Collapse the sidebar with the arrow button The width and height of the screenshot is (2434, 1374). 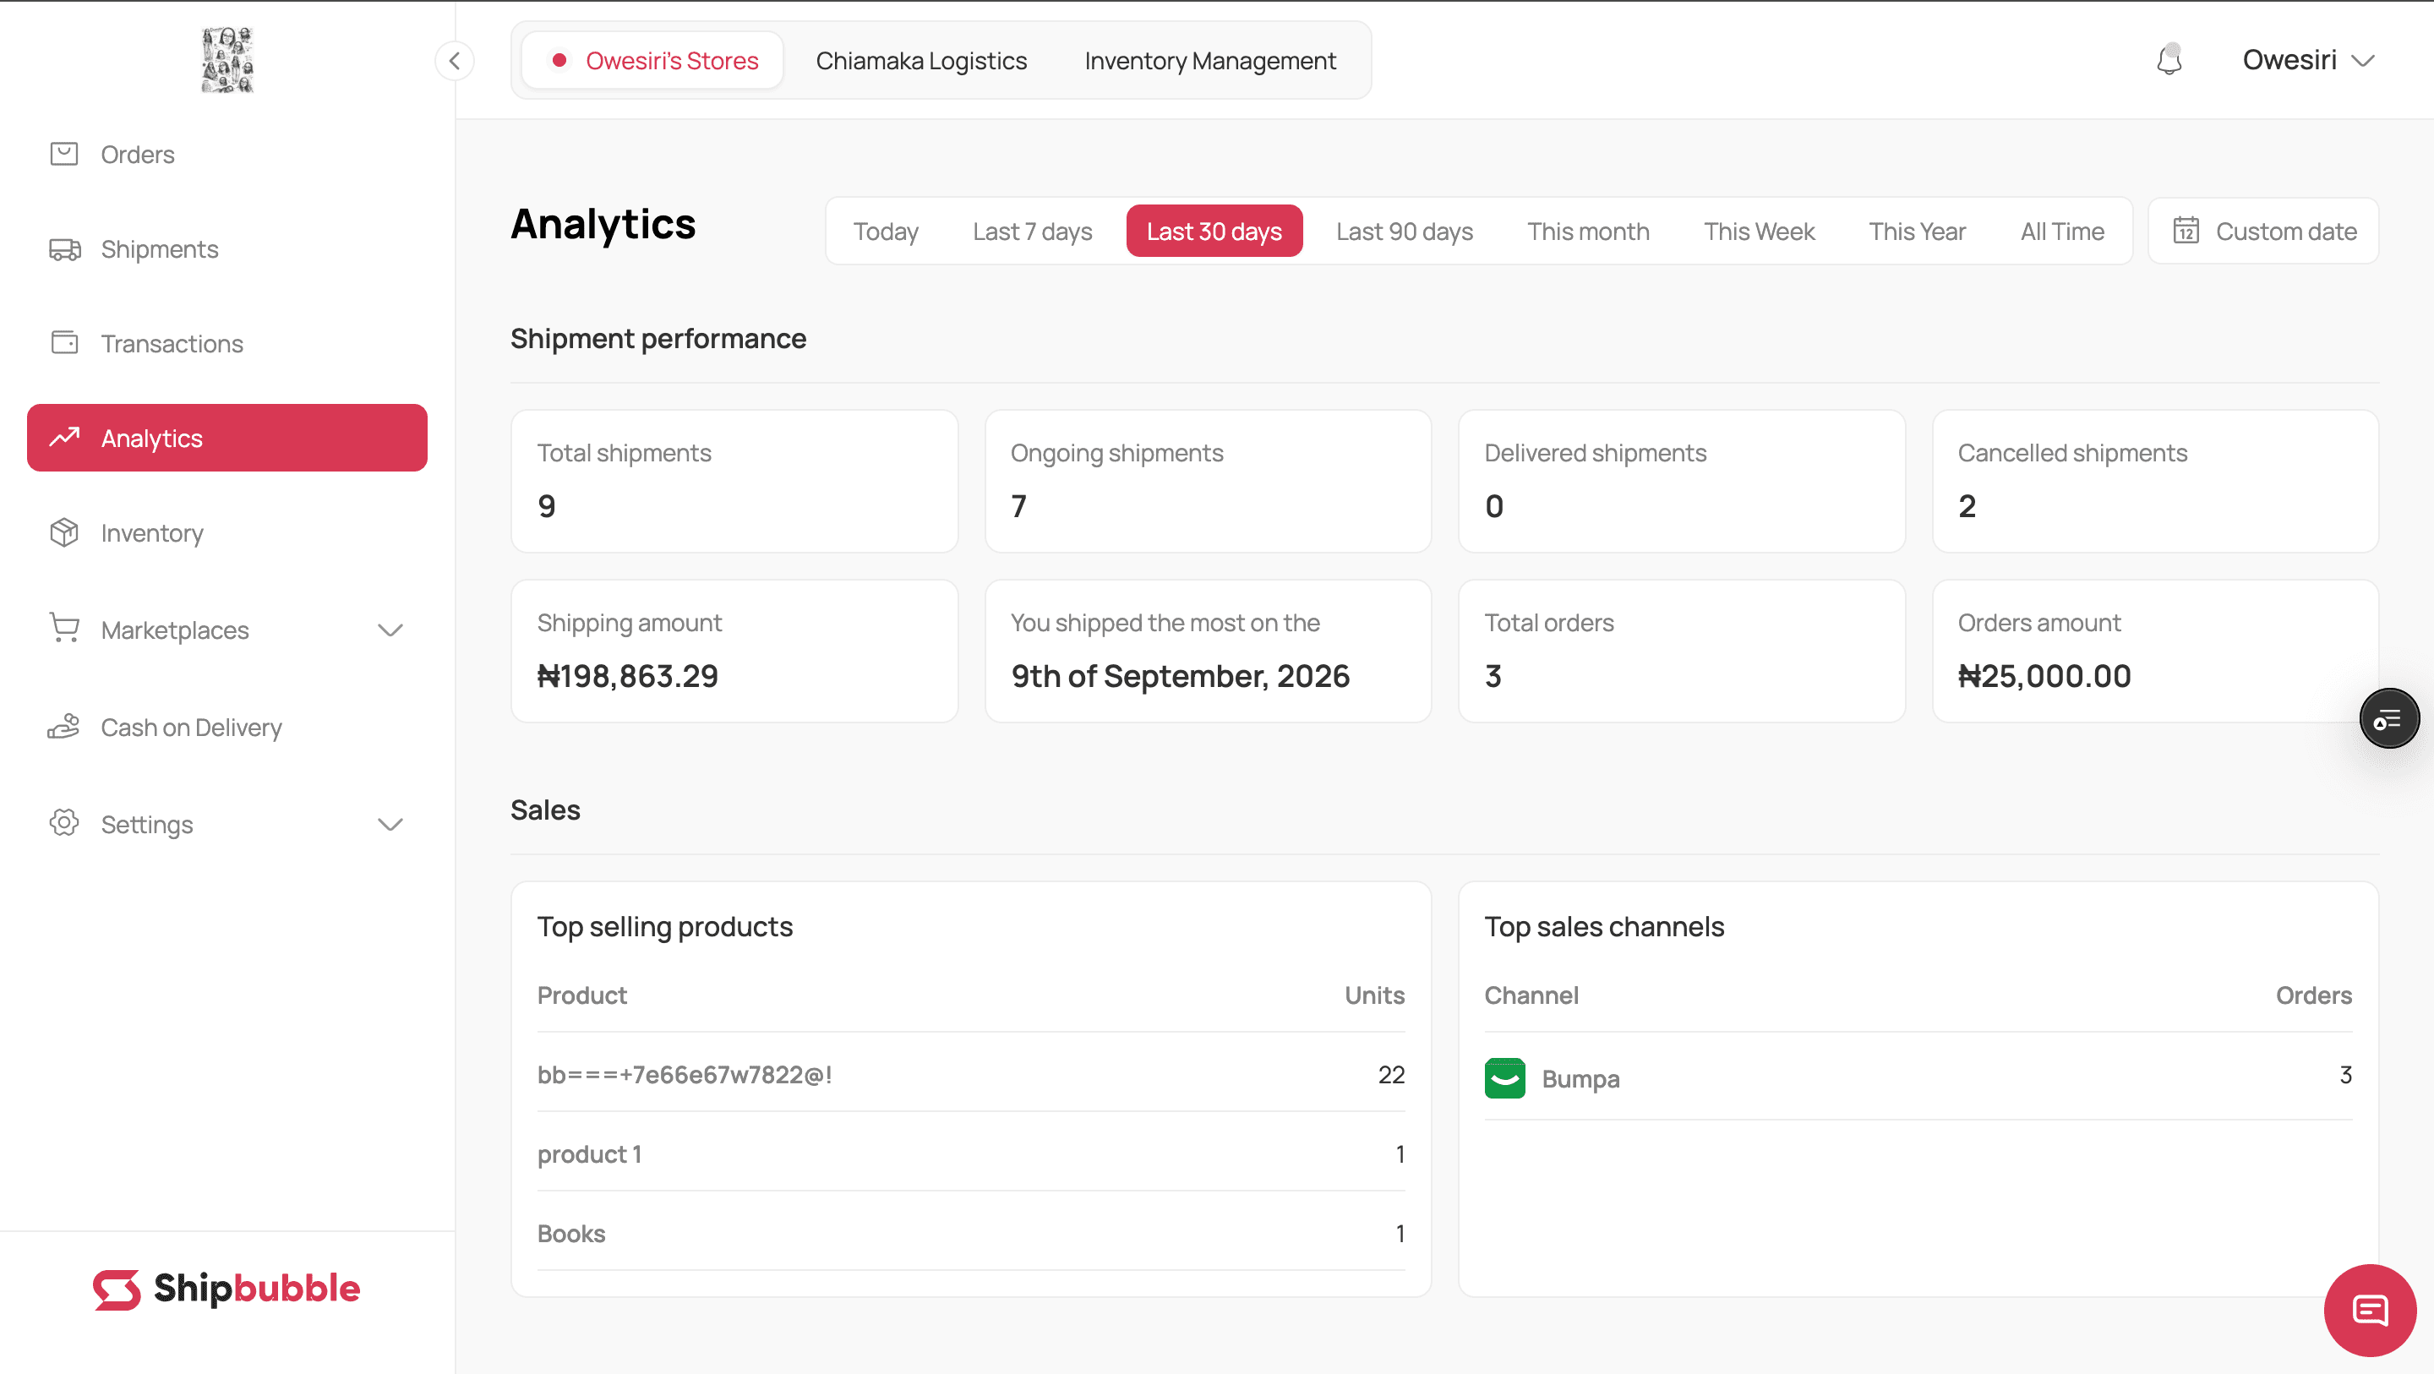(455, 61)
